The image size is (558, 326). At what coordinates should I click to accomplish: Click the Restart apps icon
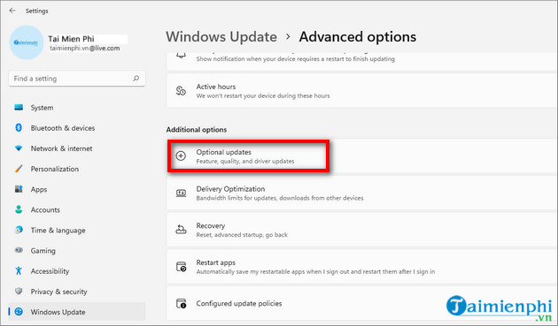pyautogui.click(x=182, y=266)
